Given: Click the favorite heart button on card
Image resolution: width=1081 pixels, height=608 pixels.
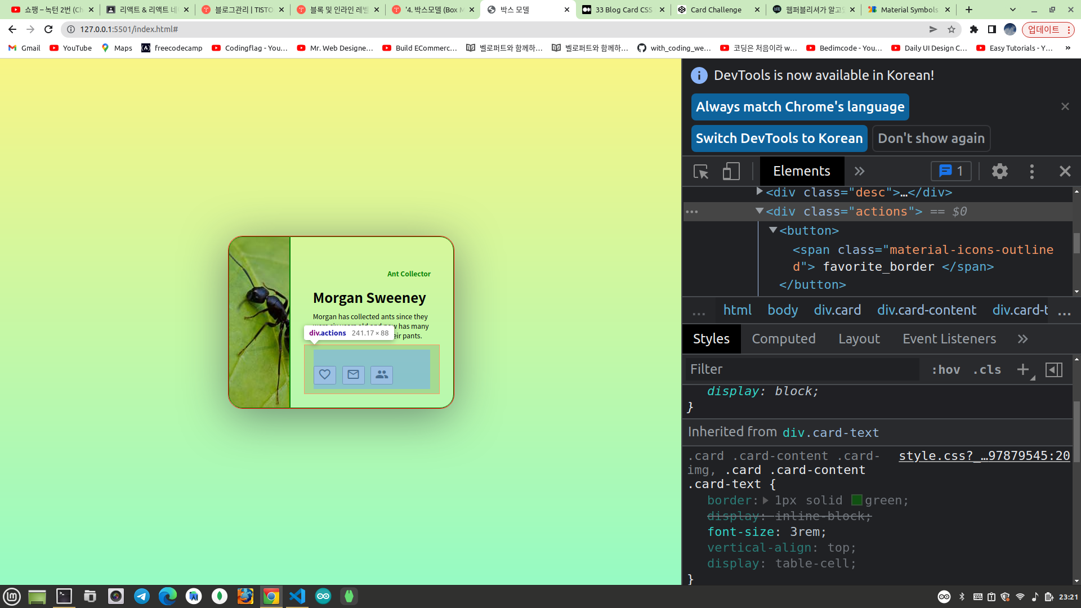Looking at the screenshot, I should 325,374.
